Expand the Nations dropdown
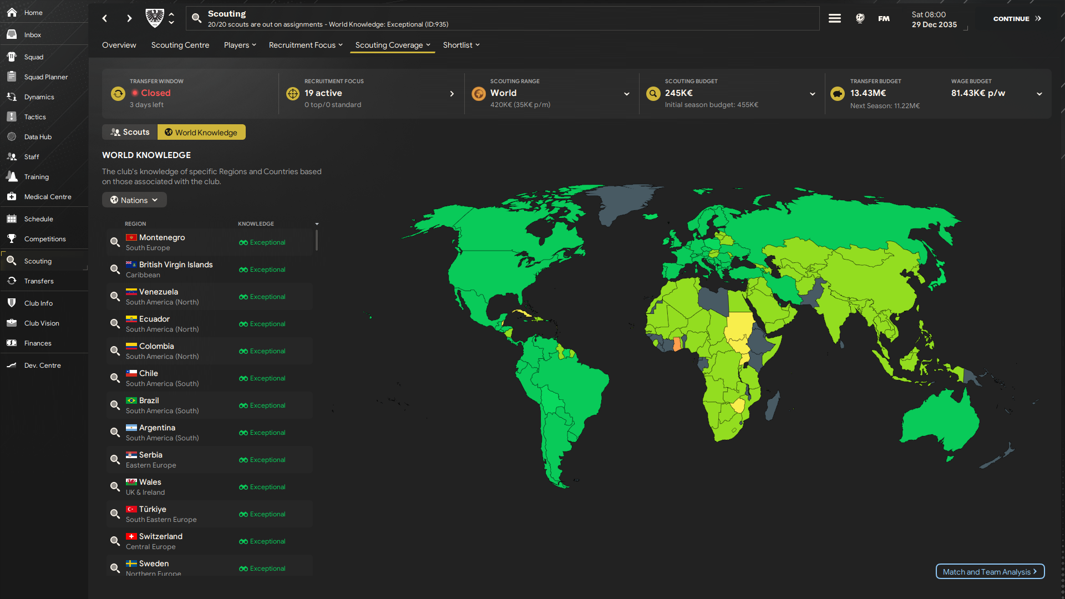 point(134,200)
